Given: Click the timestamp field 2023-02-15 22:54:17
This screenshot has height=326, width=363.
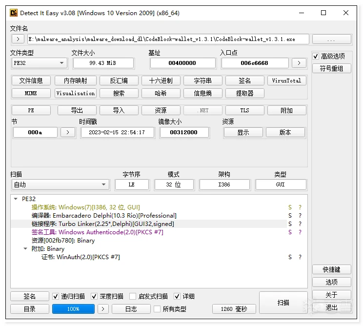Looking at the screenshot, I should (117, 132).
